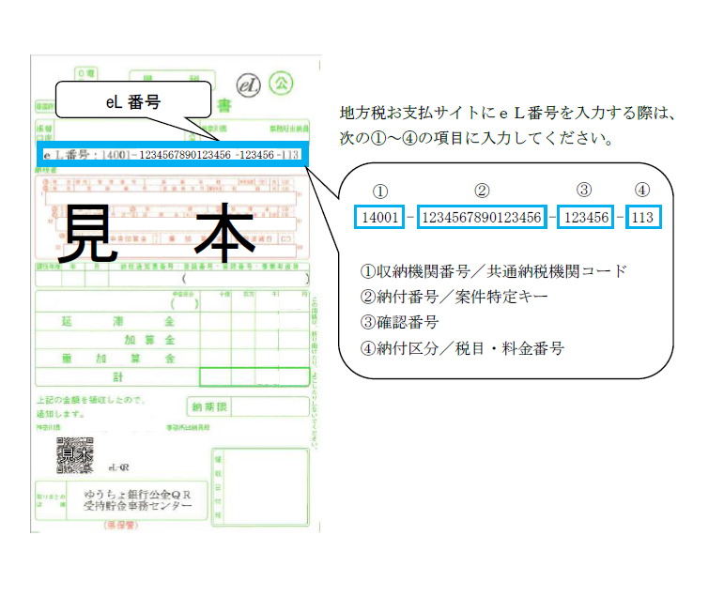Screen dimensions: 724x597
Task: Click the "納期限" label
Action: pos(209,406)
